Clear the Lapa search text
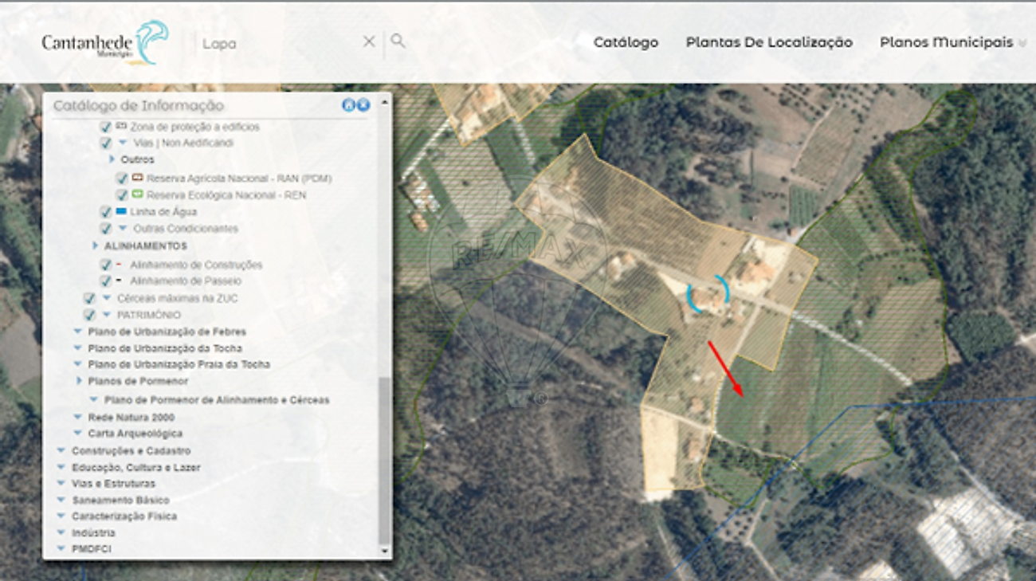Image resolution: width=1036 pixels, height=581 pixels. pyautogui.click(x=369, y=41)
